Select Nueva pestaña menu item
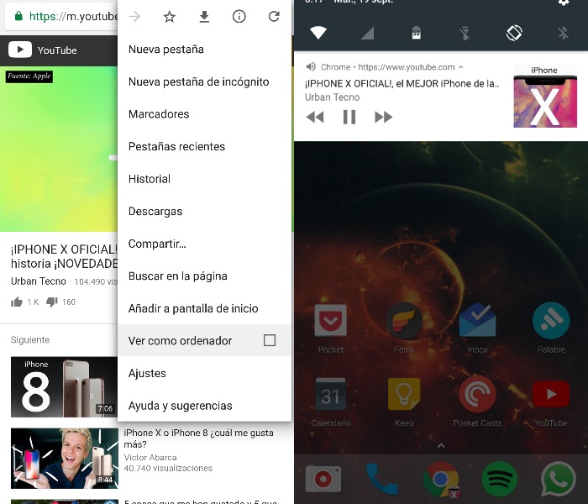The height and width of the screenshot is (504, 588). (204, 49)
